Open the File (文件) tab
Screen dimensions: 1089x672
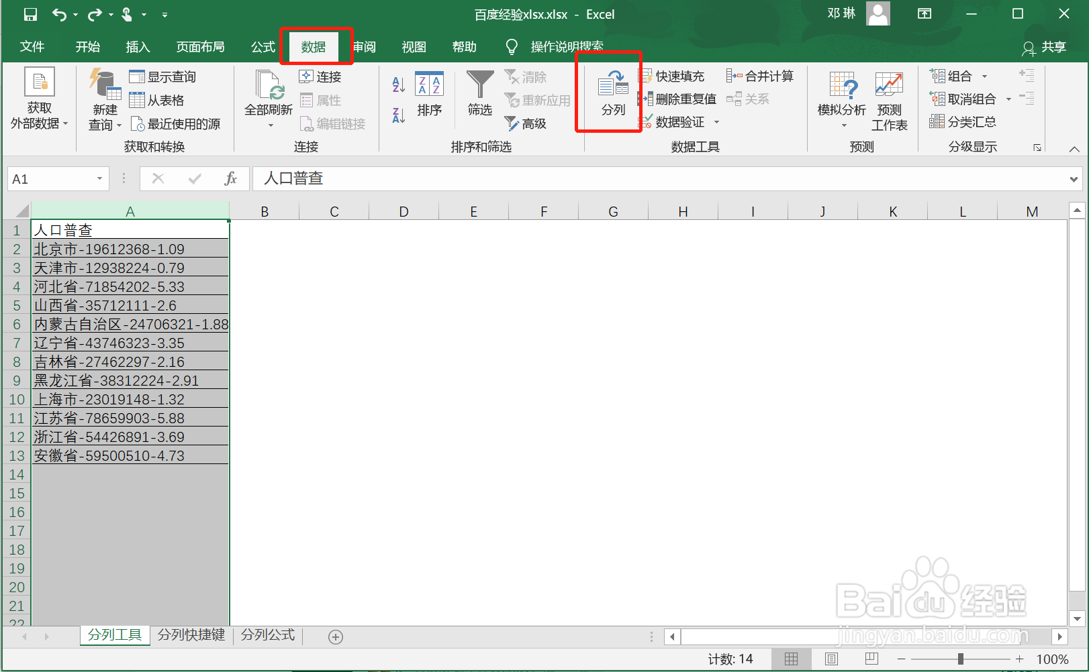point(32,46)
